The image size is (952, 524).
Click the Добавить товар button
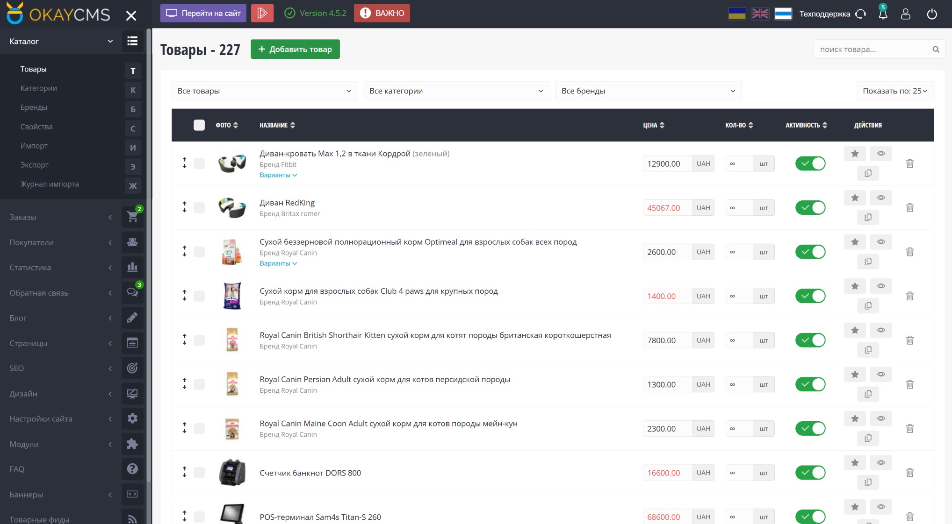coord(295,49)
